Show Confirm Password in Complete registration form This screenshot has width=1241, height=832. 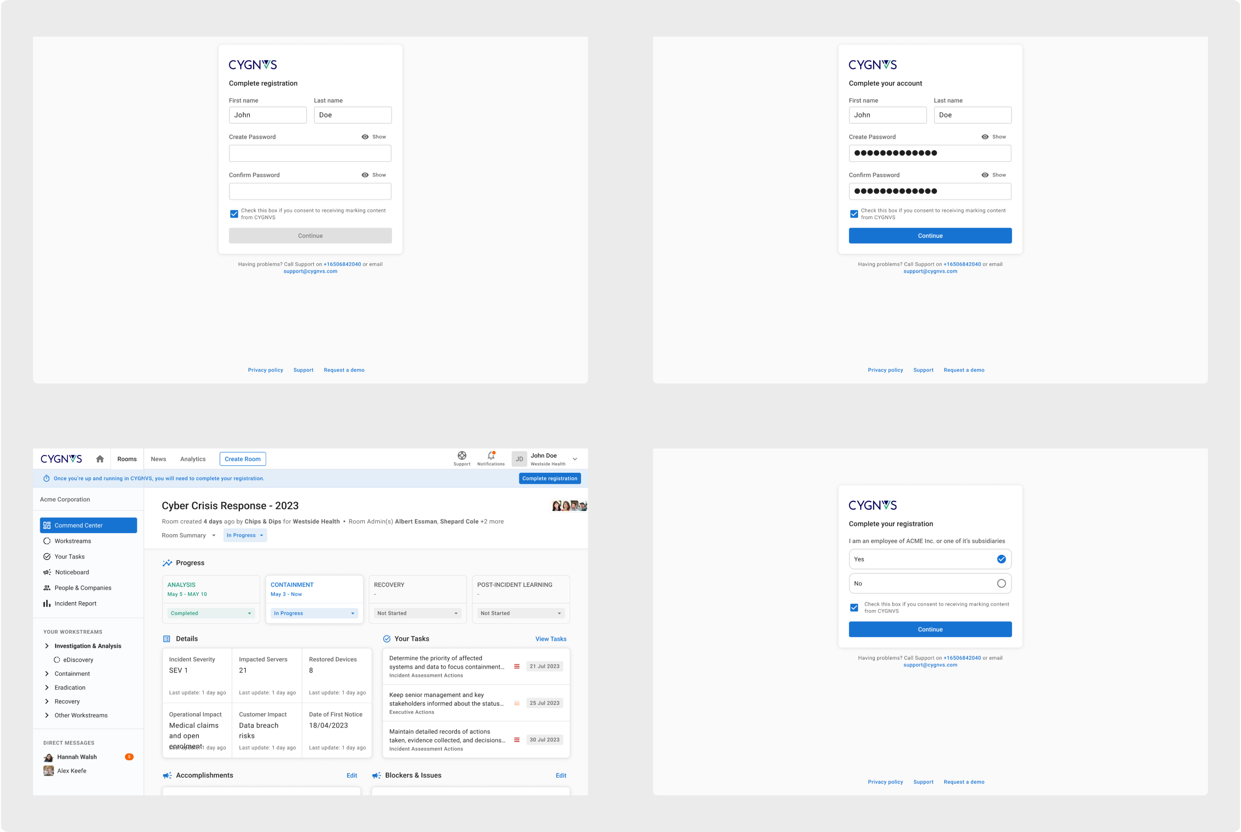pos(373,175)
